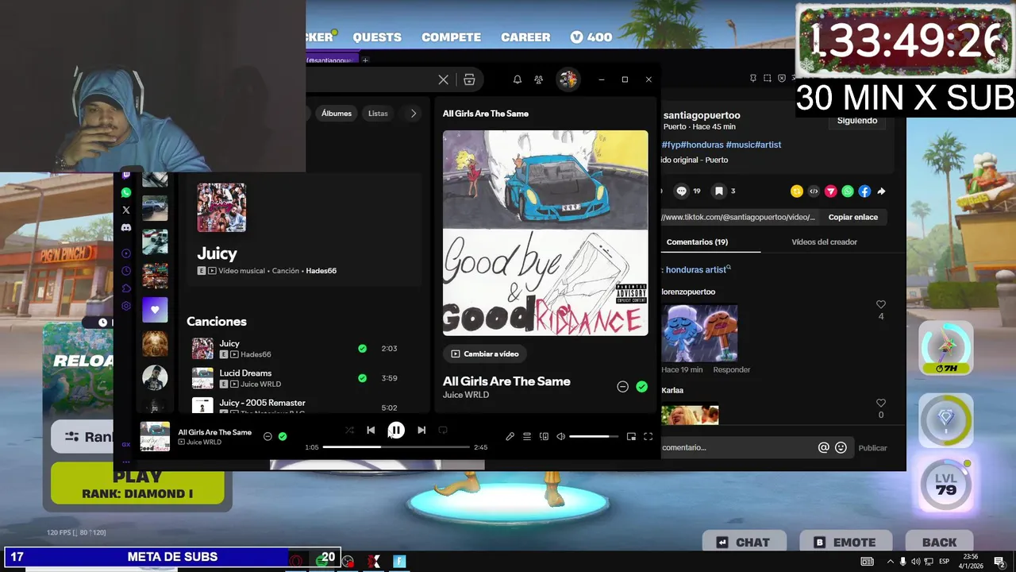1016x572 pixels.
Task: Open TikTok comments bubble icon
Action: pyautogui.click(x=681, y=191)
